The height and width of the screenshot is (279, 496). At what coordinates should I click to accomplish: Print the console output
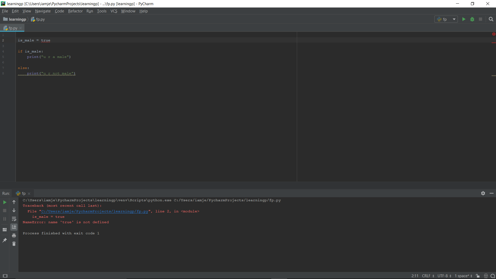tap(14, 236)
